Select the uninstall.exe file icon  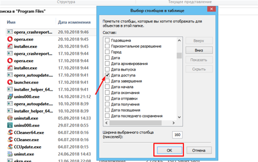coord(10,118)
